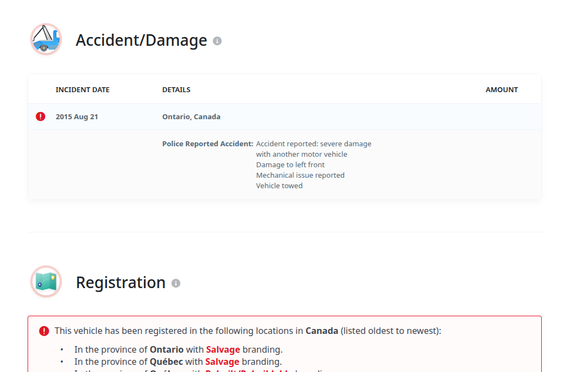Open the info icon next to Registration
The width and height of the screenshot is (571, 372).
176,283
